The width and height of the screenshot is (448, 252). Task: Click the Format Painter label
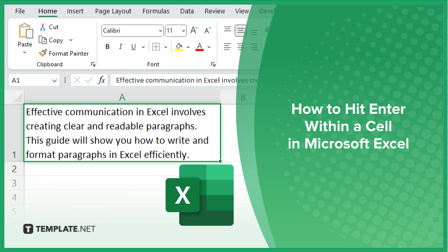click(69, 53)
